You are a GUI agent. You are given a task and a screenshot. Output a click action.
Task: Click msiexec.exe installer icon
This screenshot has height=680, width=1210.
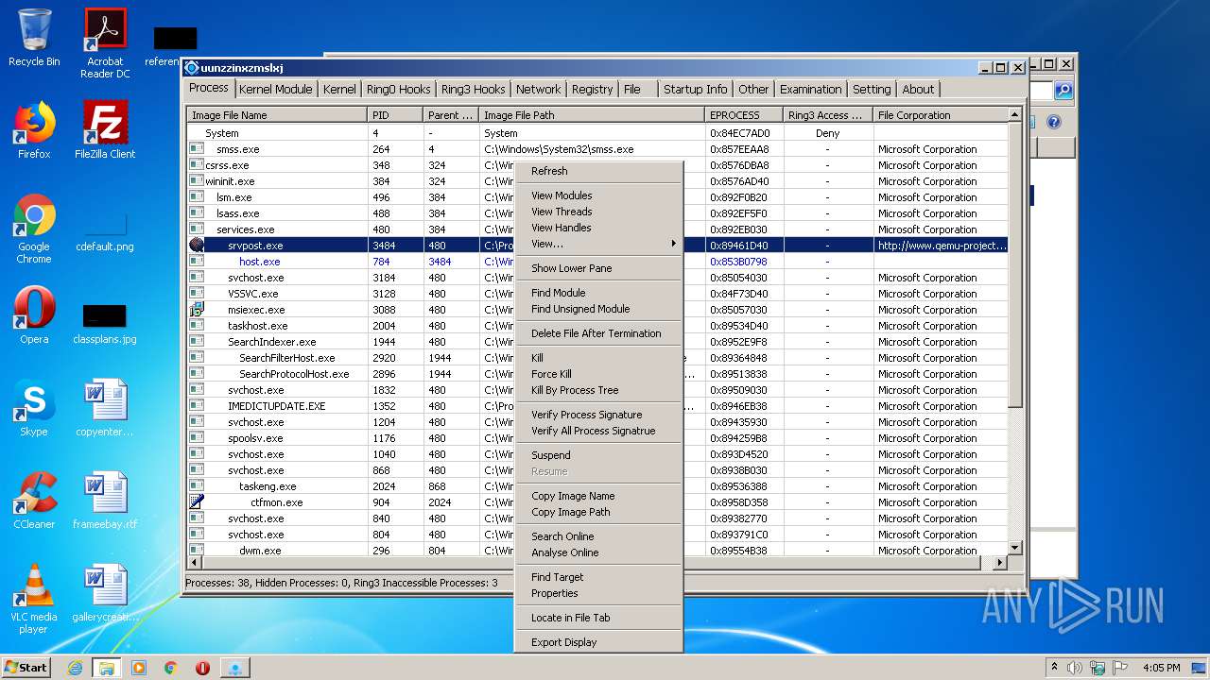[197, 309]
